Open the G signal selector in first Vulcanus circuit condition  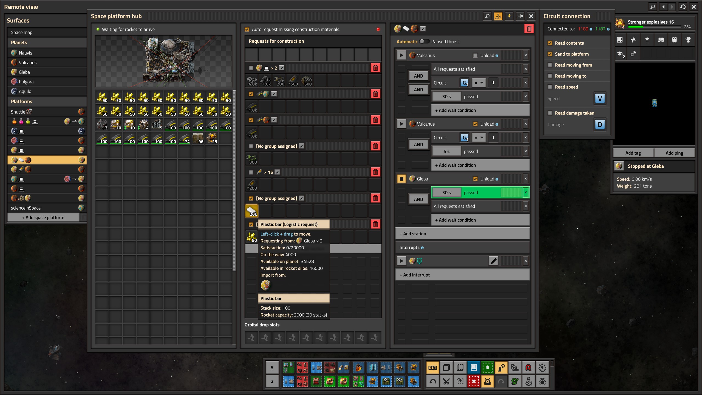[x=465, y=83]
